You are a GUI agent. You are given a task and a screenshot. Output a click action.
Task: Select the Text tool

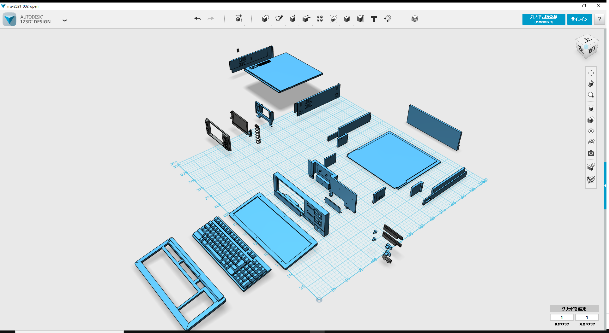374,19
